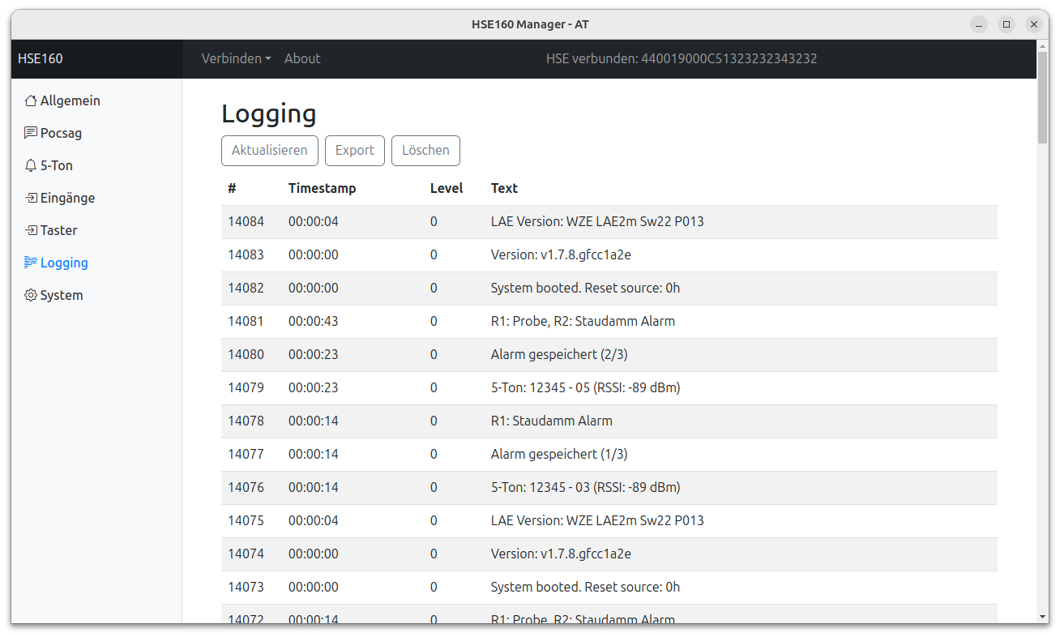1060x637 pixels.
Task: Click the Level column header
Action: 447,188
